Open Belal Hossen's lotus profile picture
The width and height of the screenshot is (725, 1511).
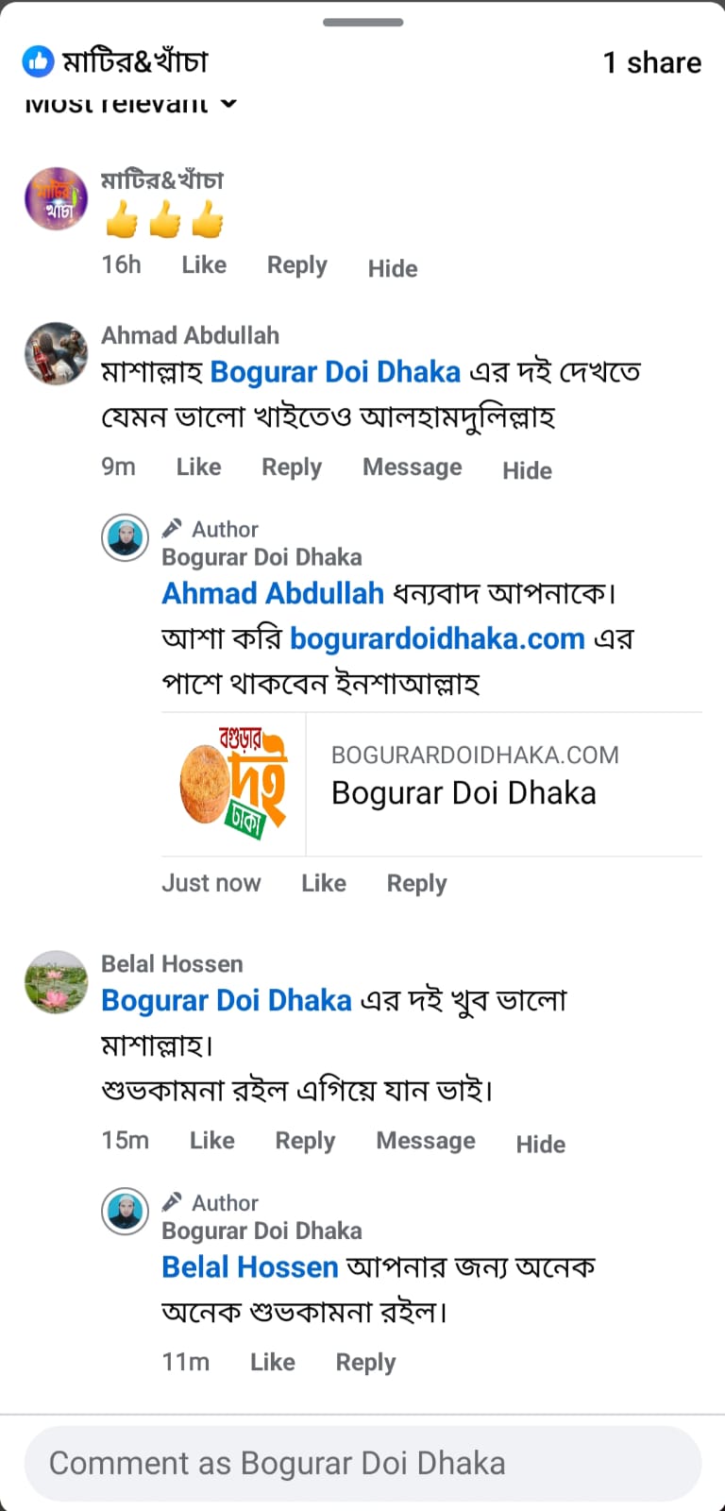point(56,982)
